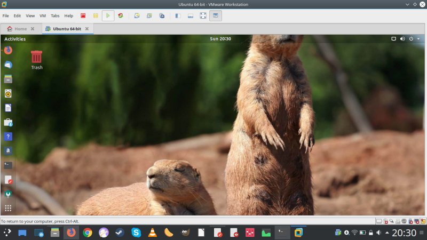Click the green Power On play button
This screenshot has height=240, width=427.
[x=108, y=15]
